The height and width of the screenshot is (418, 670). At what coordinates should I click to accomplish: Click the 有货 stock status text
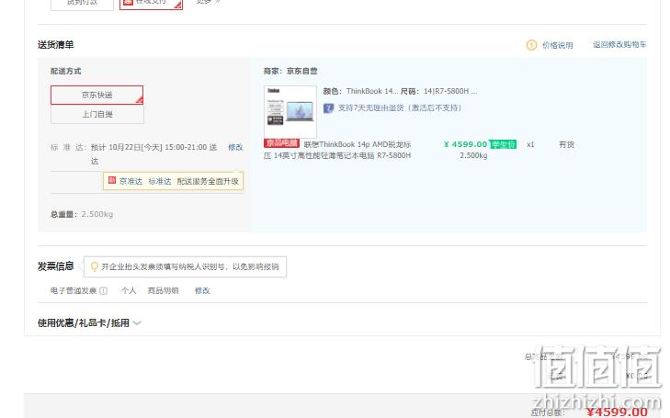(x=566, y=145)
